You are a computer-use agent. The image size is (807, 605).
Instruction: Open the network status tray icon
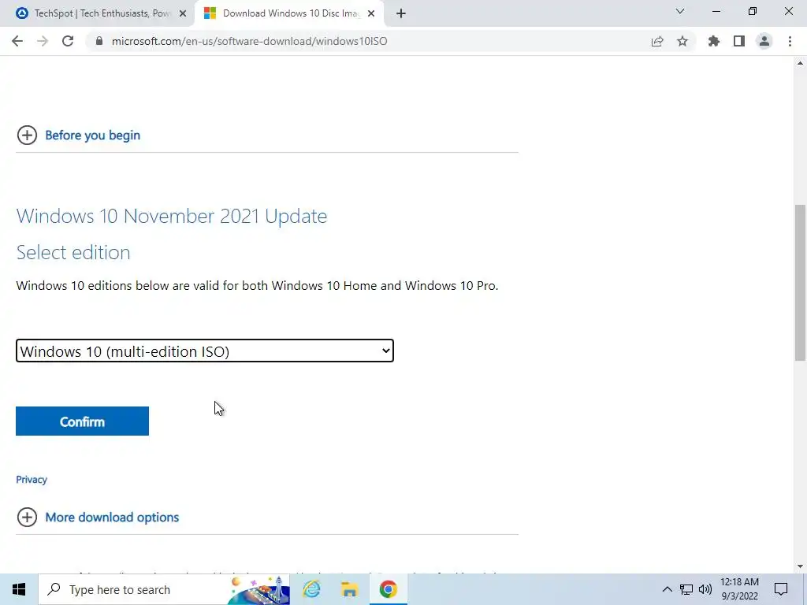tap(686, 589)
